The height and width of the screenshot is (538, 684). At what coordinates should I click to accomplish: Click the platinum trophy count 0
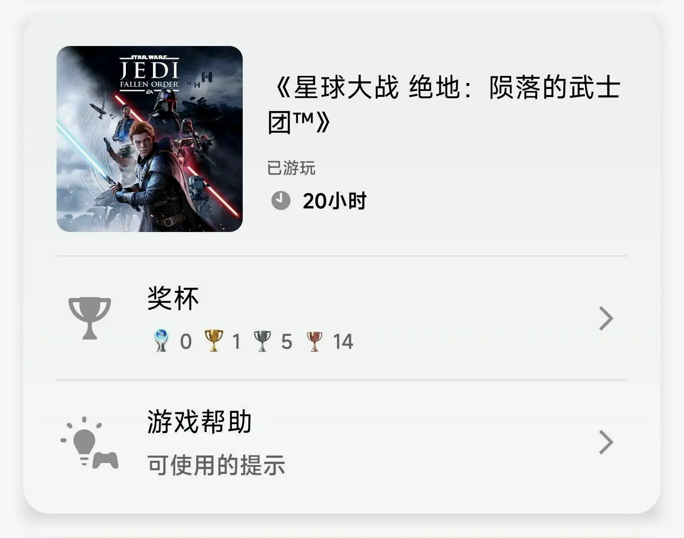[x=186, y=342]
